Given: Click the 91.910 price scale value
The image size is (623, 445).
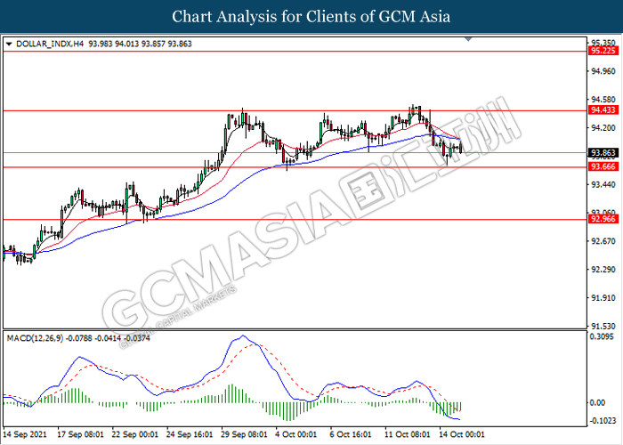Looking at the screenshot, I should click(x=603, y=298).
